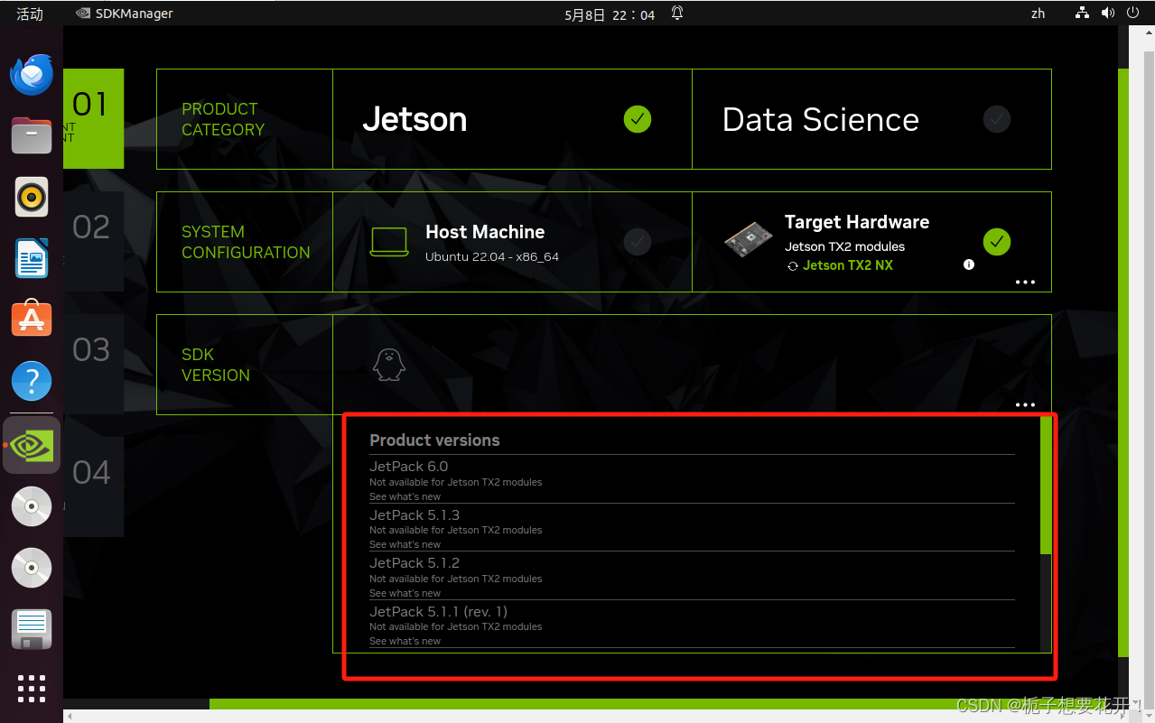Open the SDKManager app menu in top bar
The height and width of the screenshot is (723, 1155).
pyautogui.click(x=125, y=14)
